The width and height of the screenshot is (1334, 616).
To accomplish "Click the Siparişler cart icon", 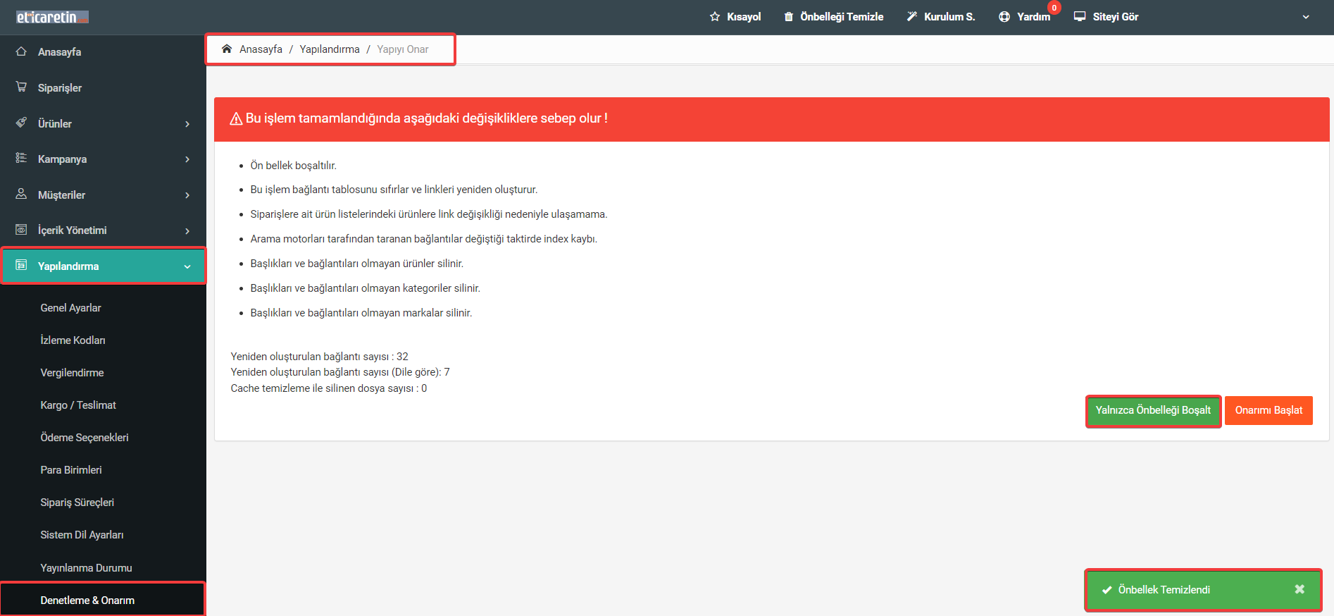I will coord(21,87).
